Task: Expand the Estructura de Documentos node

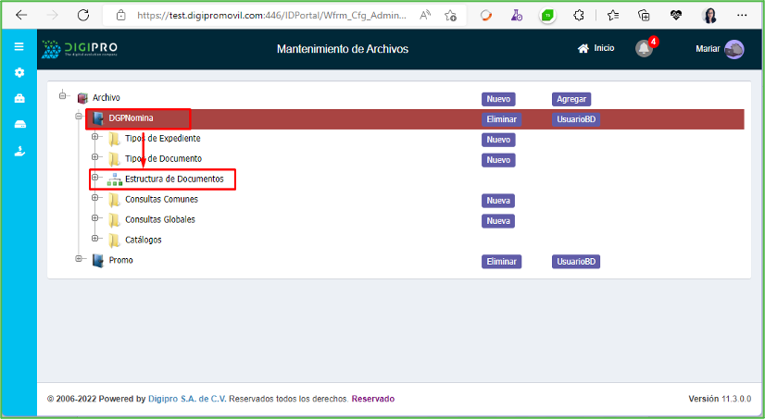Action: [x=94, y=179]
